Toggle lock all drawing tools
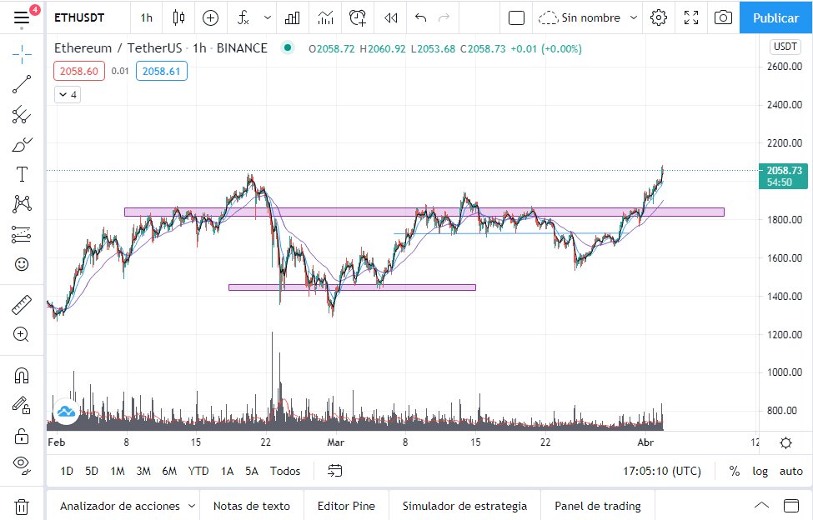Screen dimensions: 813x520 [21, 436]
